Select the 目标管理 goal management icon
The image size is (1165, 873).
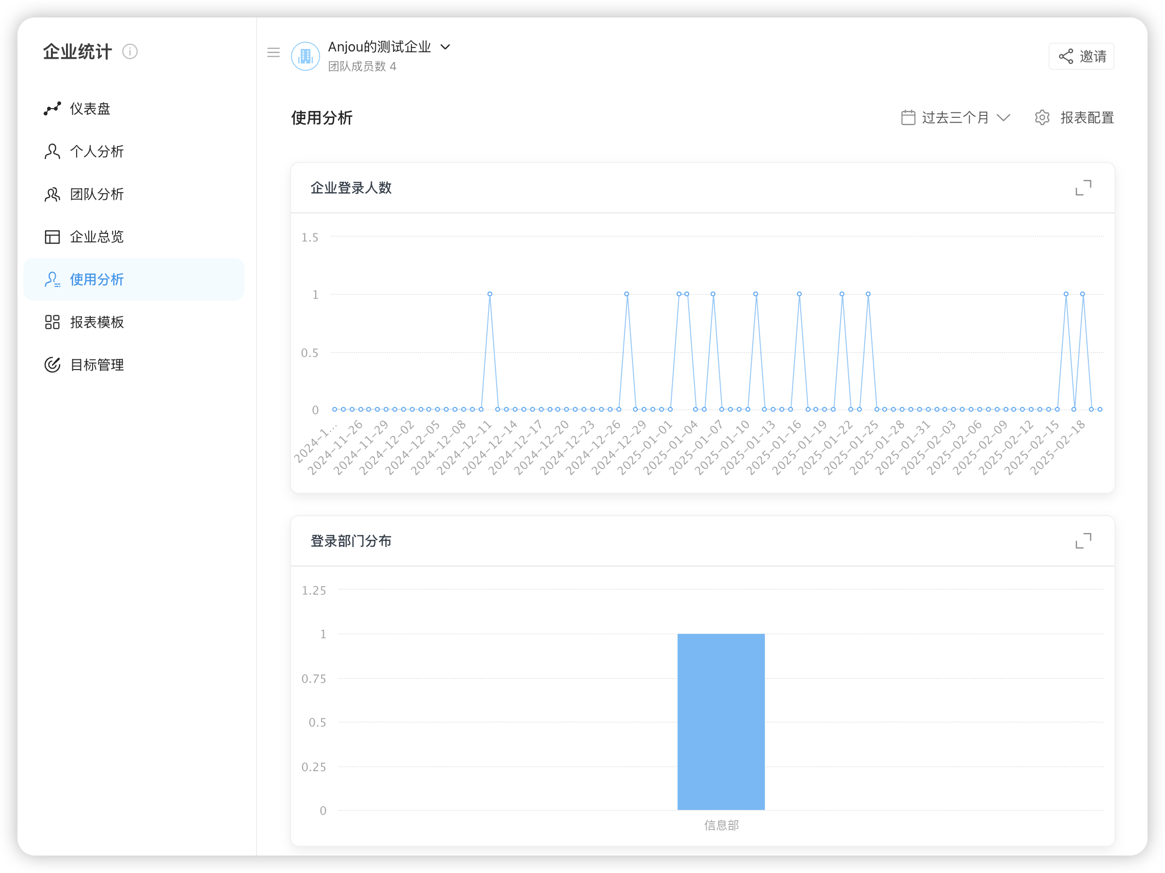[x=51, y=364]
